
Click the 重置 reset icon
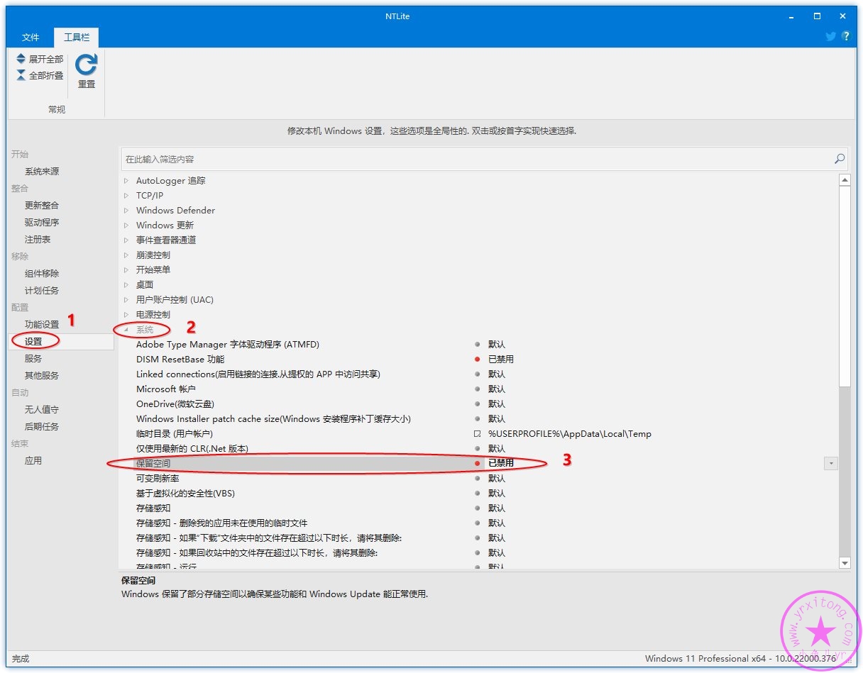[86, 65]
